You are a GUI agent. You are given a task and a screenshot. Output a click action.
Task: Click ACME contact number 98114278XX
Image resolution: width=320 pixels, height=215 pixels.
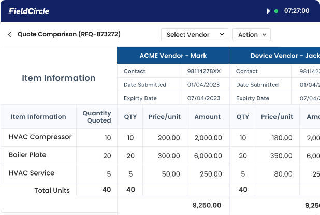[x=203, y=71]
